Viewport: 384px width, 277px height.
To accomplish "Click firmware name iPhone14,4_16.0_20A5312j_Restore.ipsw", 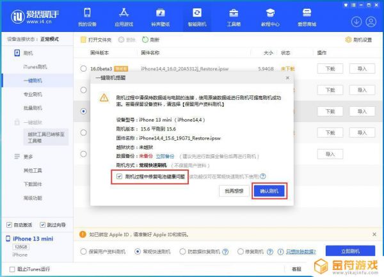I will 185,68.
